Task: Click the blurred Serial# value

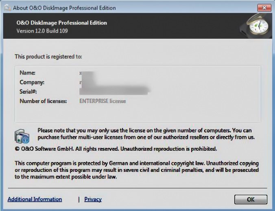Action: (x=113, y=91)
